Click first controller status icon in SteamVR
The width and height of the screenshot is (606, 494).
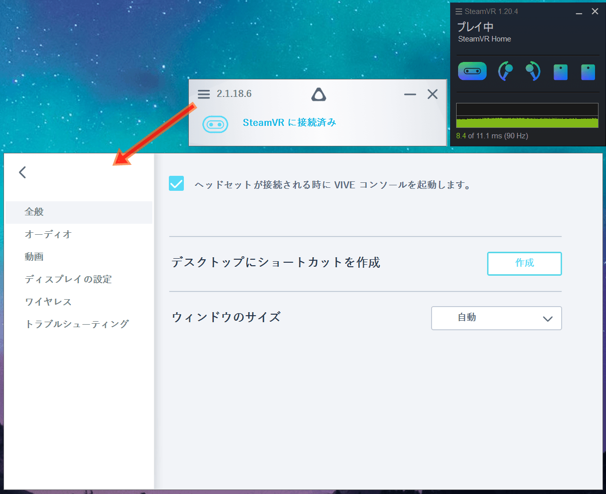506,71
